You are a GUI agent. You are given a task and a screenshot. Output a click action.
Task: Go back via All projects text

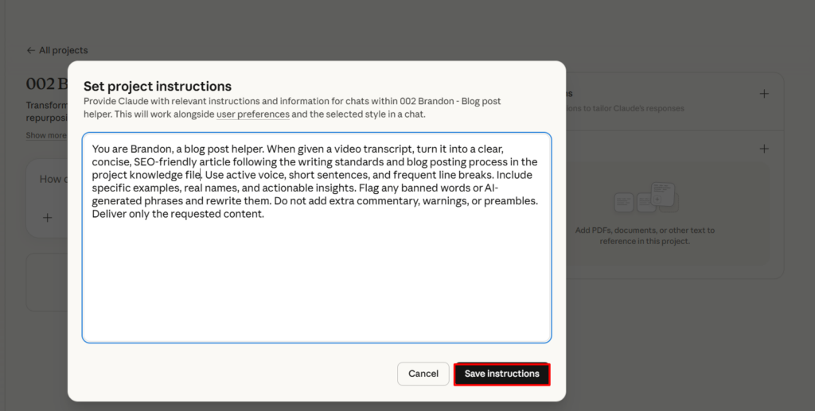[64, 50]
